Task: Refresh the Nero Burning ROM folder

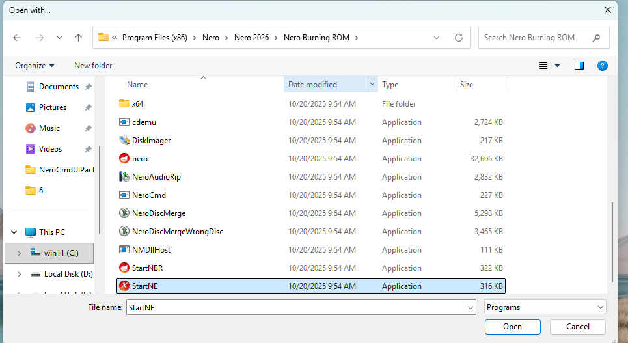Action: pyautogui.click(x=459, y=38)
